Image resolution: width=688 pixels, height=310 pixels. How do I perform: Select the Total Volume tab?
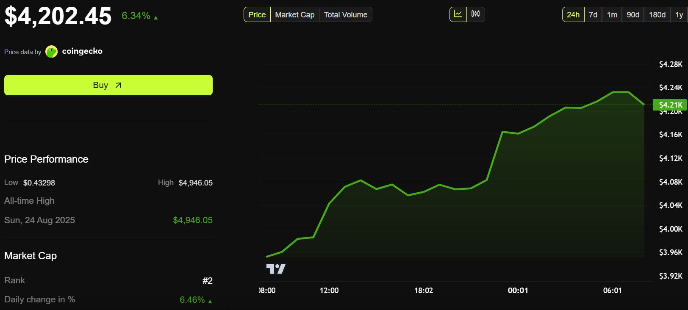[x=346, y=14]
